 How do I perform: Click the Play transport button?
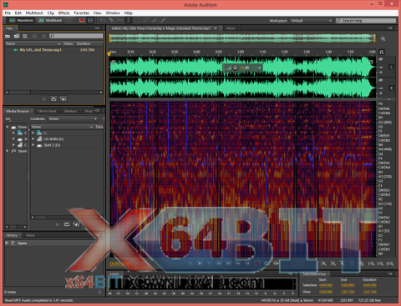tap(200, 263)
